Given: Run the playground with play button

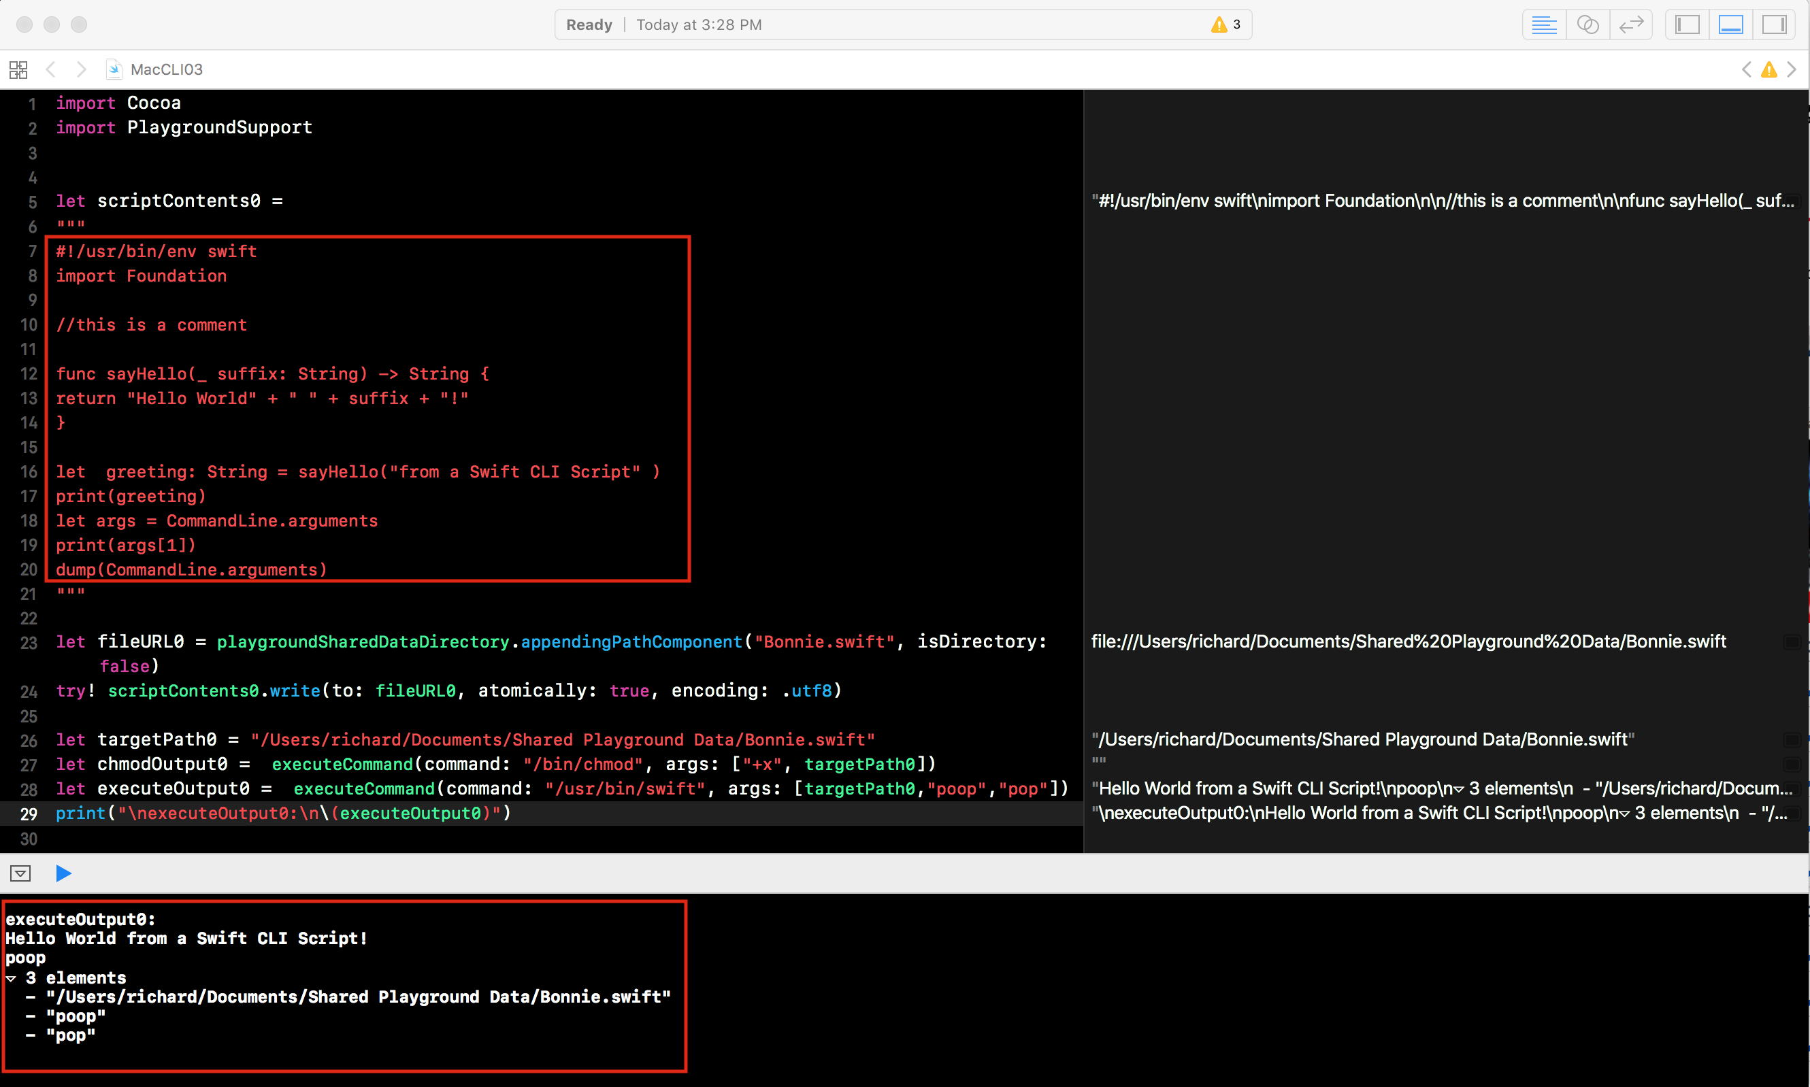Looking at the screenshot, I should click(x=64, y=873).
